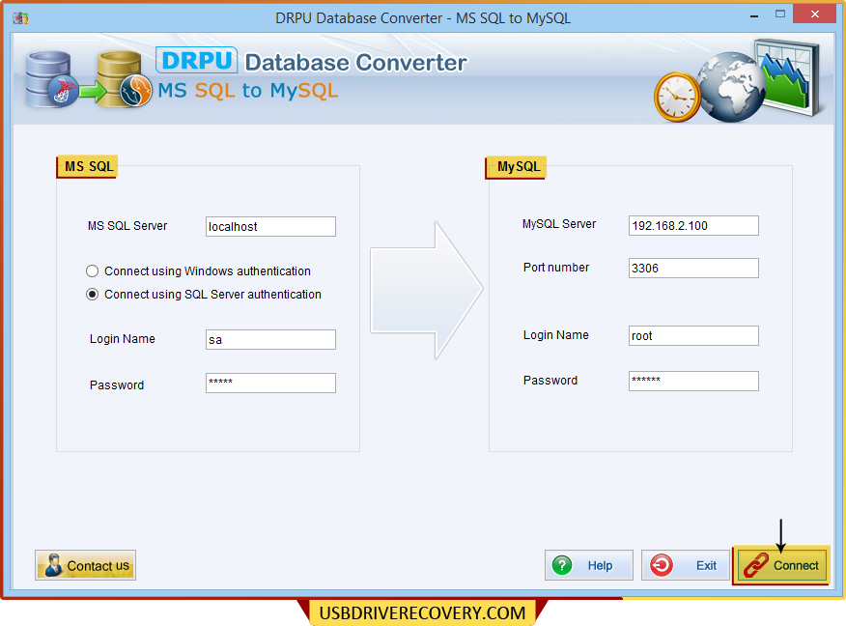846x626 pixels.
Task: Maximize the converter window
Action: 780,14
